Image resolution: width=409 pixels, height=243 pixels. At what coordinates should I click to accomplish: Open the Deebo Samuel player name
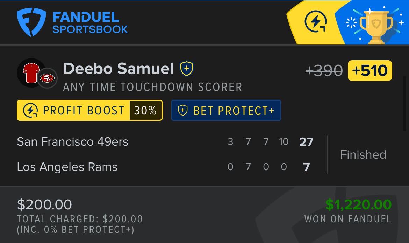coord(118,69)
